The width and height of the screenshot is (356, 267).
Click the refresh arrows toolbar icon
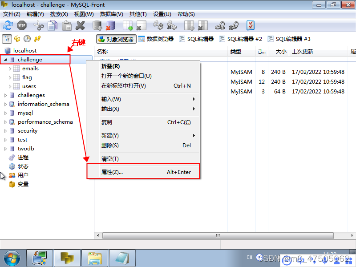(x=8, y=25)
